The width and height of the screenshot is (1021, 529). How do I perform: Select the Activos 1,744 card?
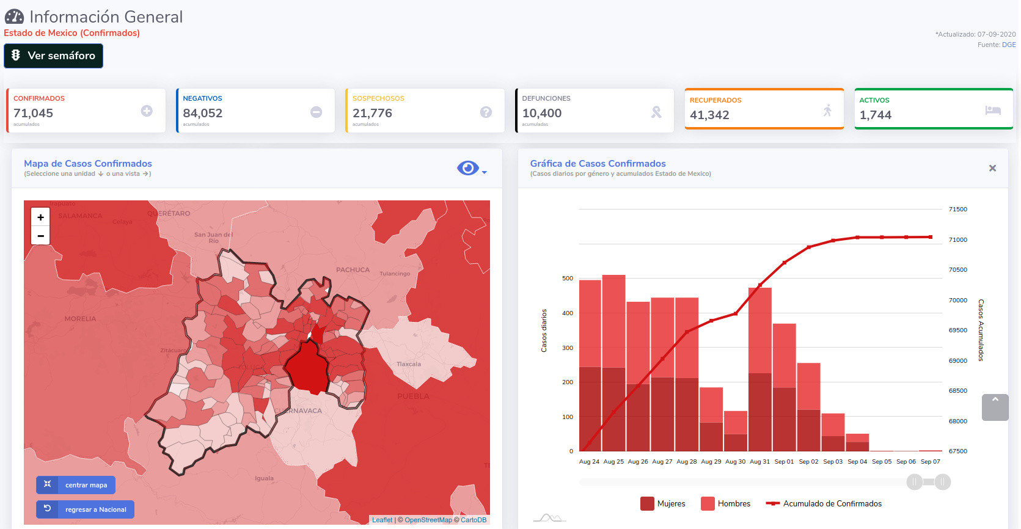(934, 109)
